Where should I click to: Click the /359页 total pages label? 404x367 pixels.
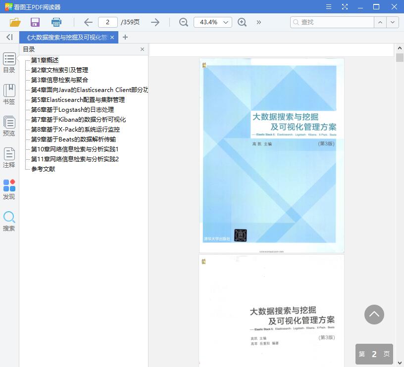click(130, 22)
